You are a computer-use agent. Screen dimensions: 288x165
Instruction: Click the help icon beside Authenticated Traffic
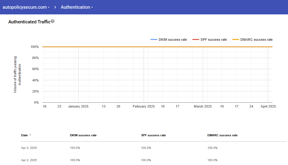(53, 21)
